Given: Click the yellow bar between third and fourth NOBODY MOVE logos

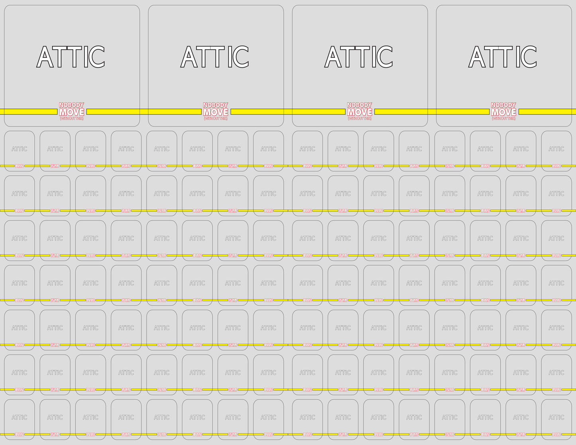Looking at the screenshot, I should [x=432, y=112].
